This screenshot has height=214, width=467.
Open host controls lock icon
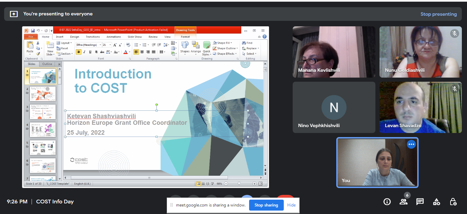tap(453, 202)
